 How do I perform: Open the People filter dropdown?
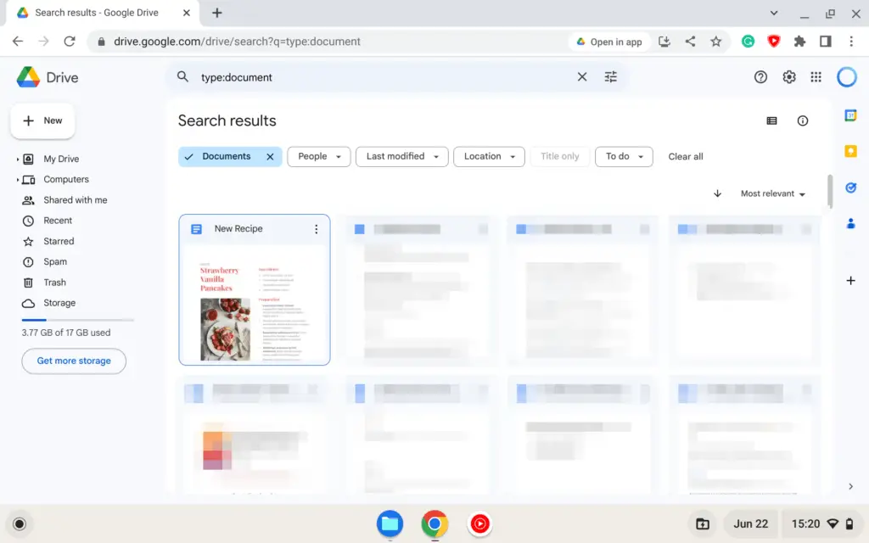(x=318, y=156)
